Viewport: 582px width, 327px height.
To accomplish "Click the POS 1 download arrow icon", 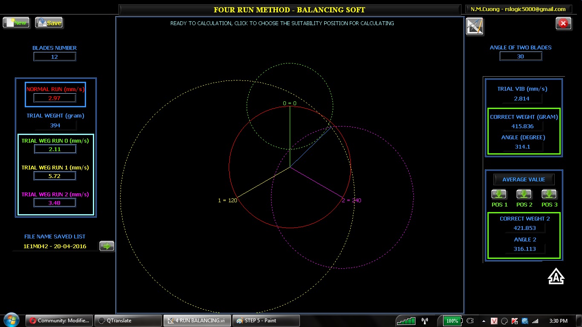I will [499, 195].
